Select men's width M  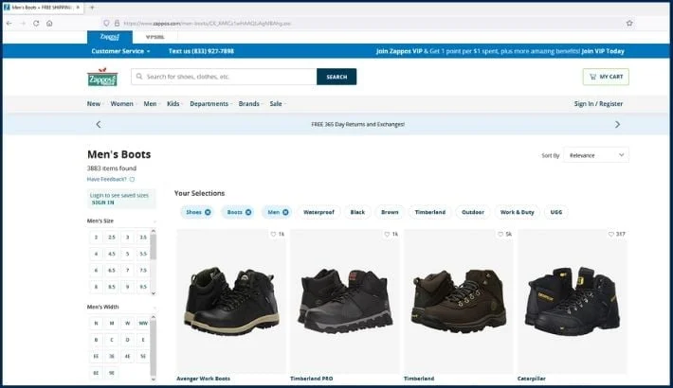(112, 324)
